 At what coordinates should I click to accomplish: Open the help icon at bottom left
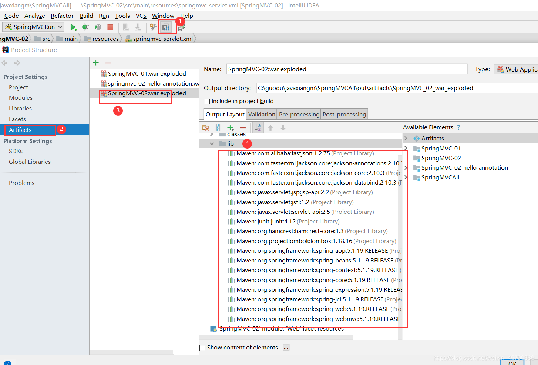click(x=7, y=364)
